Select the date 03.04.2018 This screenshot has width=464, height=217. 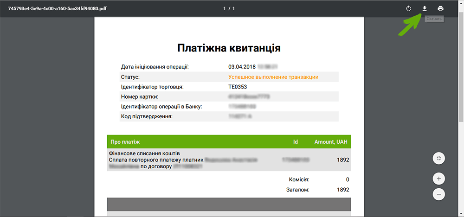pyautogui.click(x=241, y=67)
